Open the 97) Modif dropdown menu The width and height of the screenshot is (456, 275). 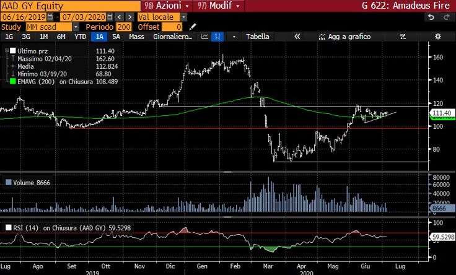click(219, 6)
